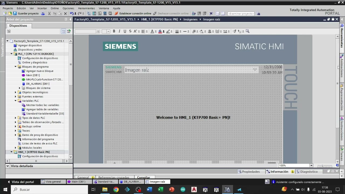This screenshot has height=194, width=345.
Task: Click the print icon in the main toolbar
Action: tap(43, 13)
